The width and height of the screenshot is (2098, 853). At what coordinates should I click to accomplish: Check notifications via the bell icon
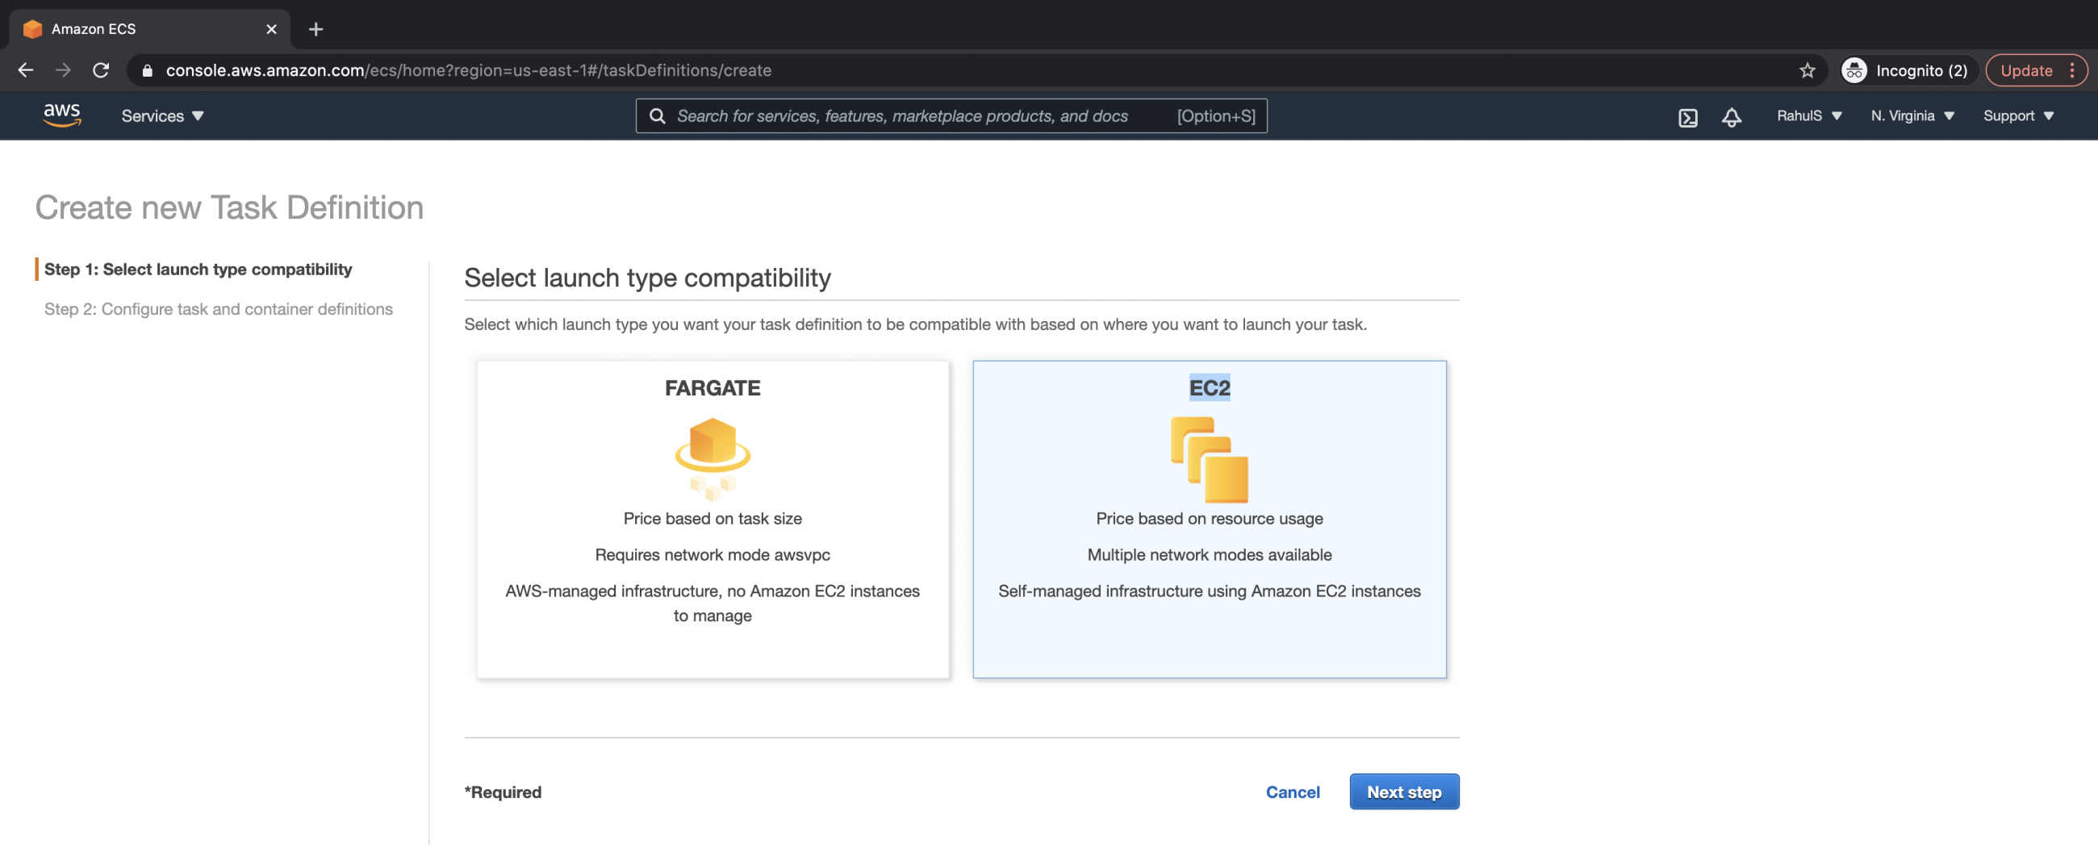click(1732, 117)
